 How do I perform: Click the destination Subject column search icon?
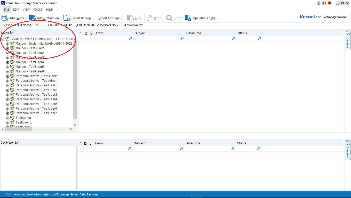coord(181,149)
